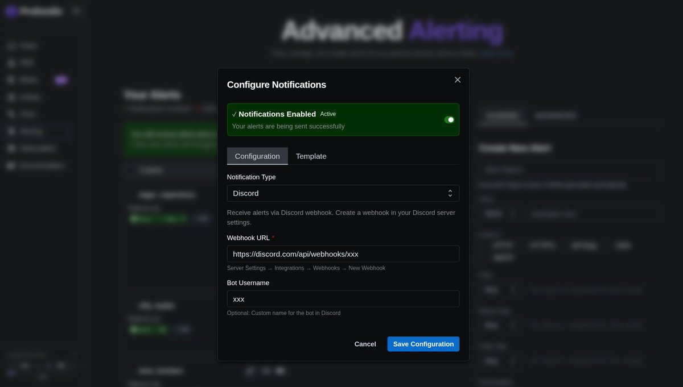Click 'Your alerts are being sent successfully' text

click(x=289, y=126)
